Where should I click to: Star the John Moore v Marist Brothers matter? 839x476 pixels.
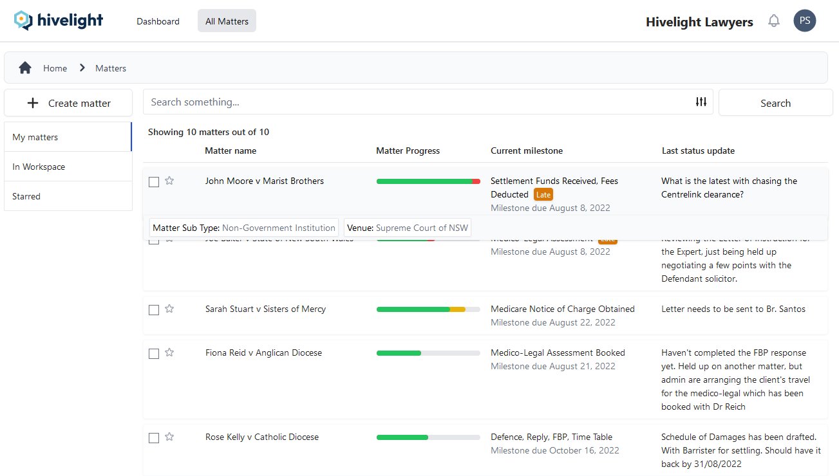point(169,181)
